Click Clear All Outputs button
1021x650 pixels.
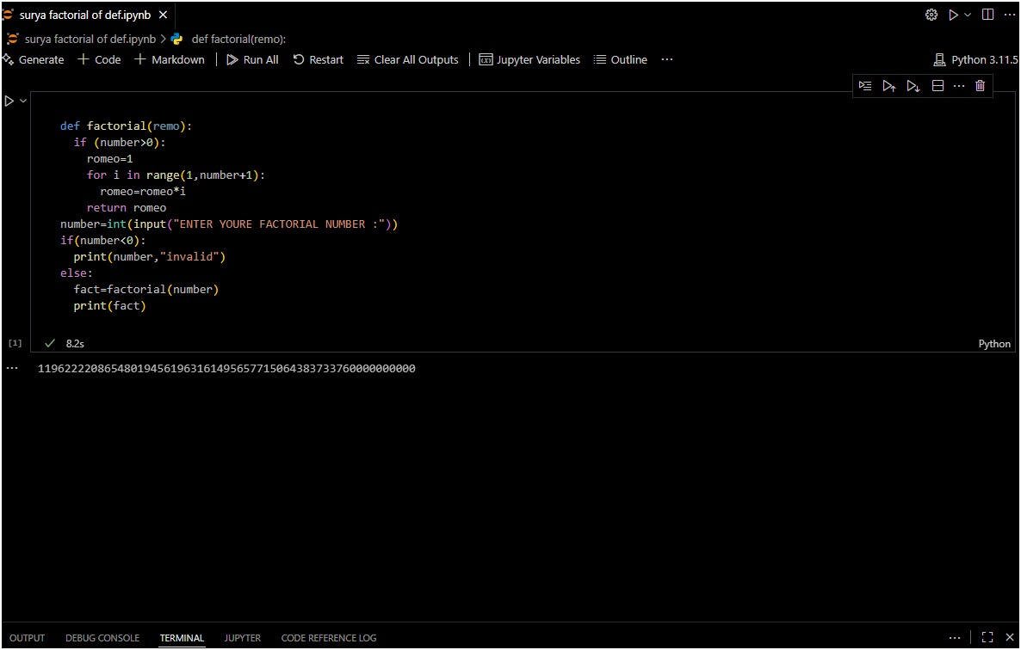coord(407,60)
